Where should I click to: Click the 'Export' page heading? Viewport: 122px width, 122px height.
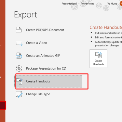26,15
